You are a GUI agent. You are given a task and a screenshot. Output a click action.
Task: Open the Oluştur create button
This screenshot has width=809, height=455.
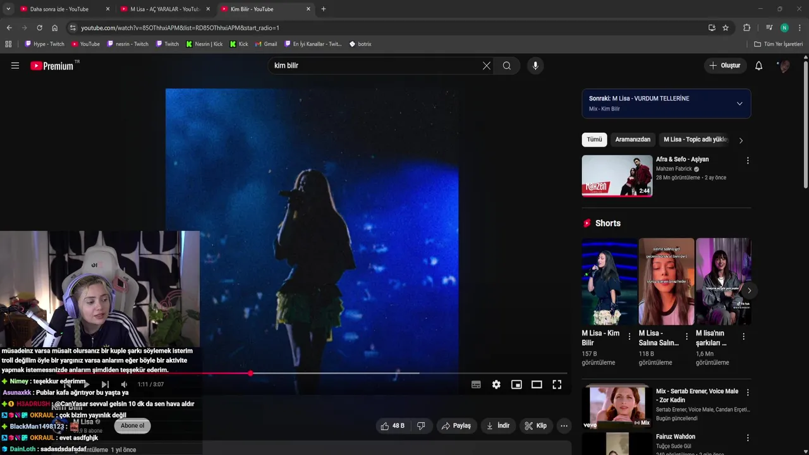tap(725, 66)
